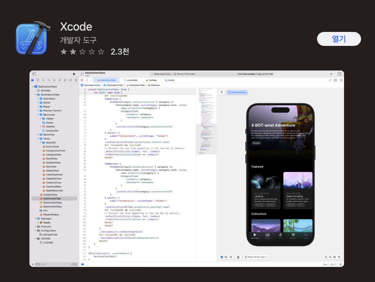Select the ContentView file
This screenshot has height=282, width=375.
pos(49,195)
